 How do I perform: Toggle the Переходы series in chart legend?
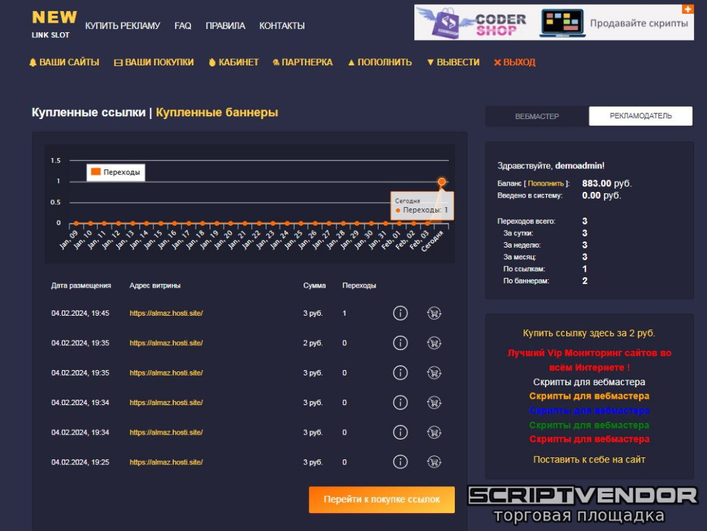click(115, 172)
